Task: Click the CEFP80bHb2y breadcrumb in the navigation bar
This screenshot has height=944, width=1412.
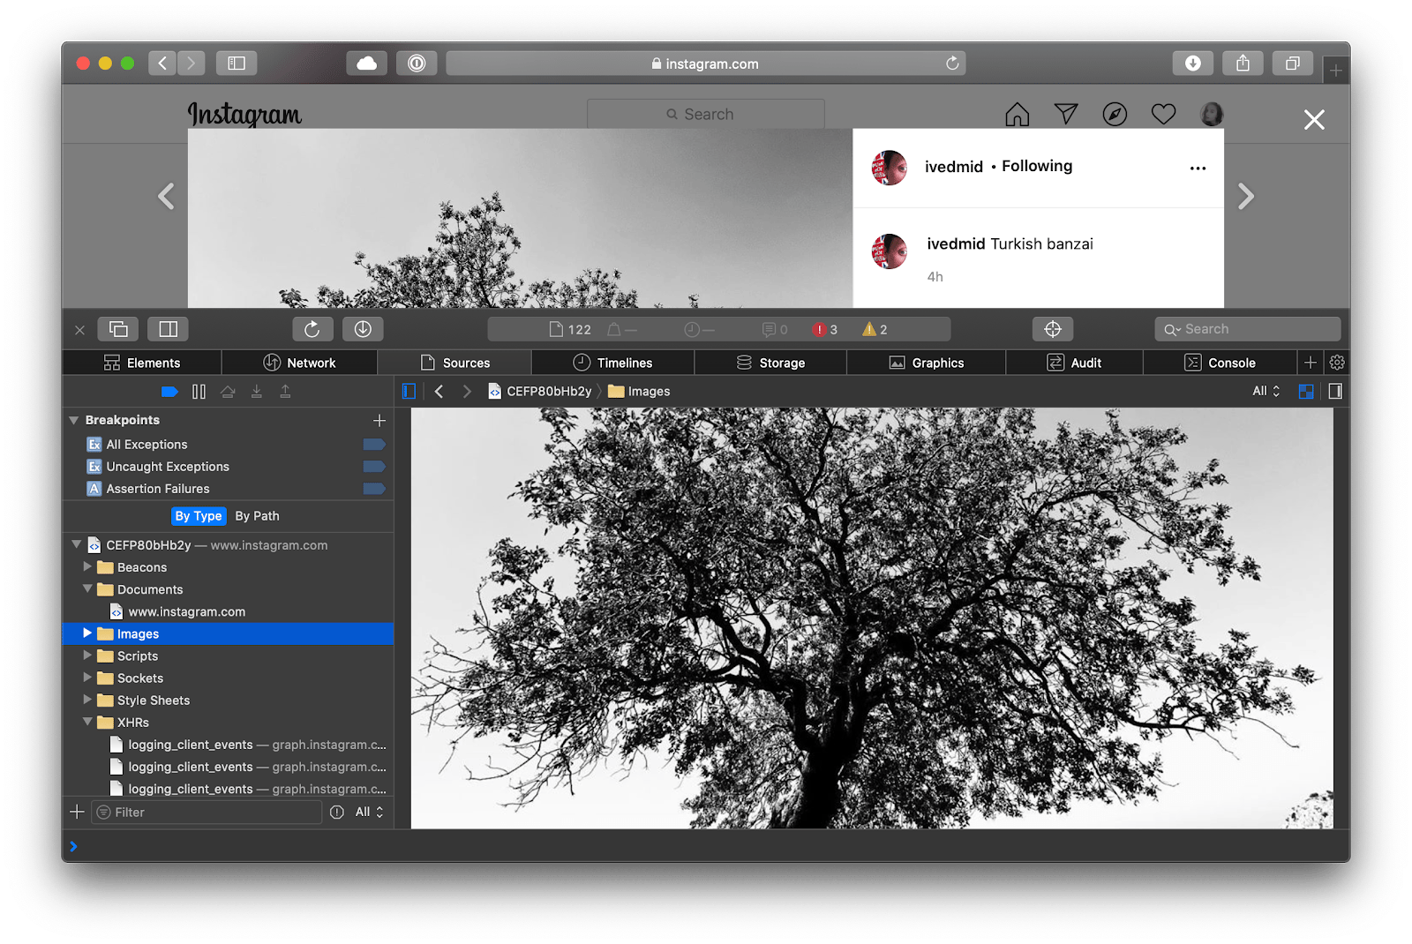Action: (547, 391)
